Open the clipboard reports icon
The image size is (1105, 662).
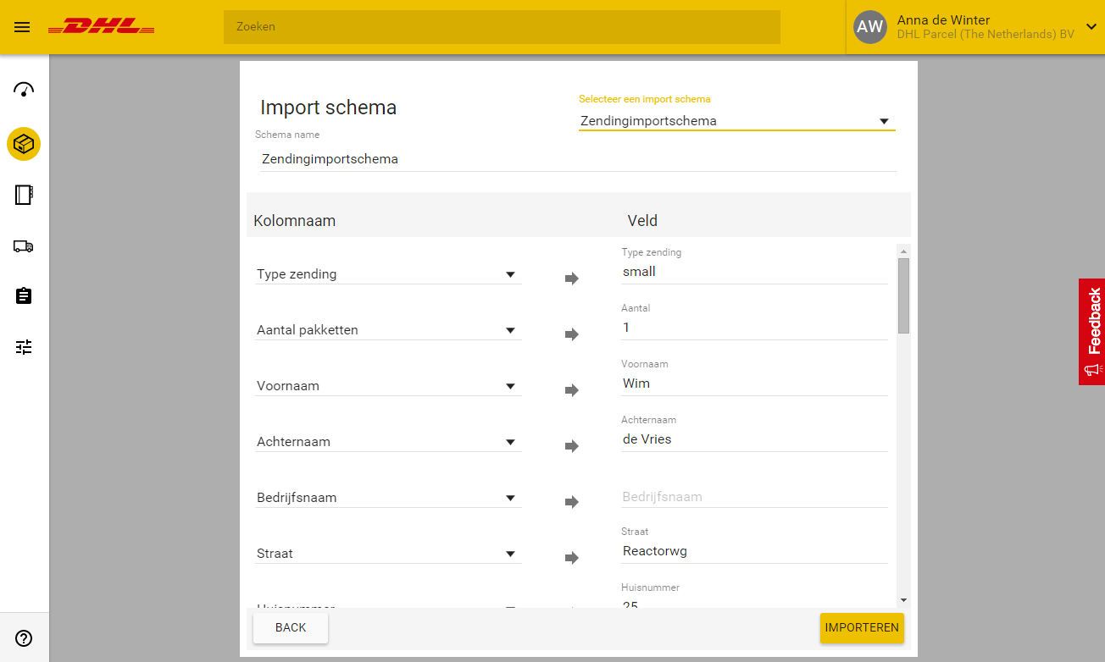click(x=24, y=296)
